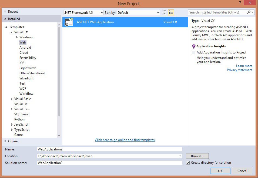Expand the Online templates section

click(x=5, y=141)
